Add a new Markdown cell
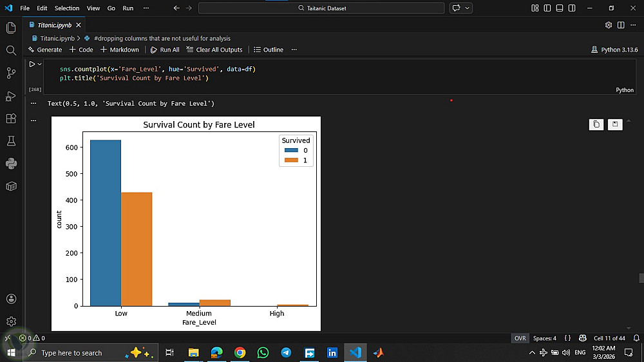The image size is (644, 362). (120, 50)
